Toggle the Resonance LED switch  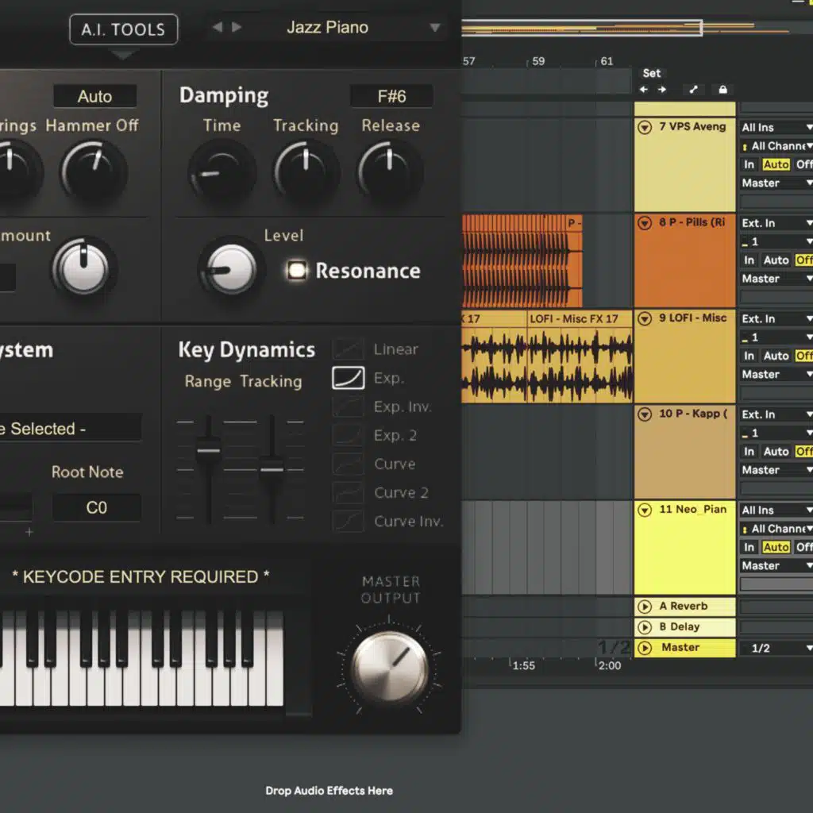click(x=297, y=271)
